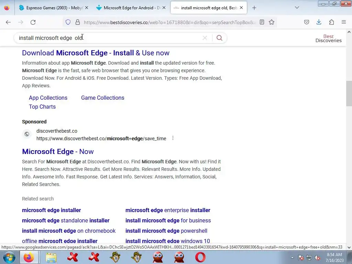Expand the list all tabs chevron

[x=297, y=8]
